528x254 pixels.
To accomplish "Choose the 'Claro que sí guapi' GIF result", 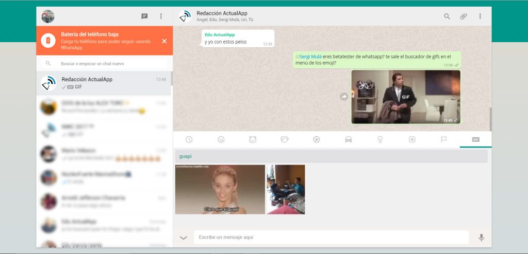I will (x=220, y=189).
